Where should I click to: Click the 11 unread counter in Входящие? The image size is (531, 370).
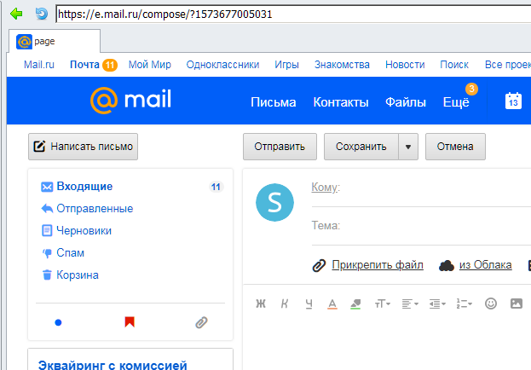pyautogui.click(x=216, y=187)
